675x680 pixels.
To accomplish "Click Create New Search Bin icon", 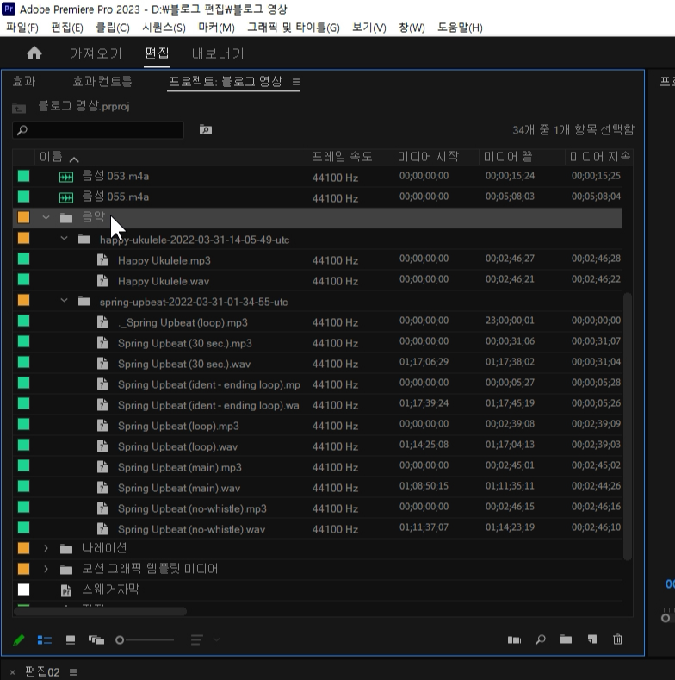I will point(206,129).
